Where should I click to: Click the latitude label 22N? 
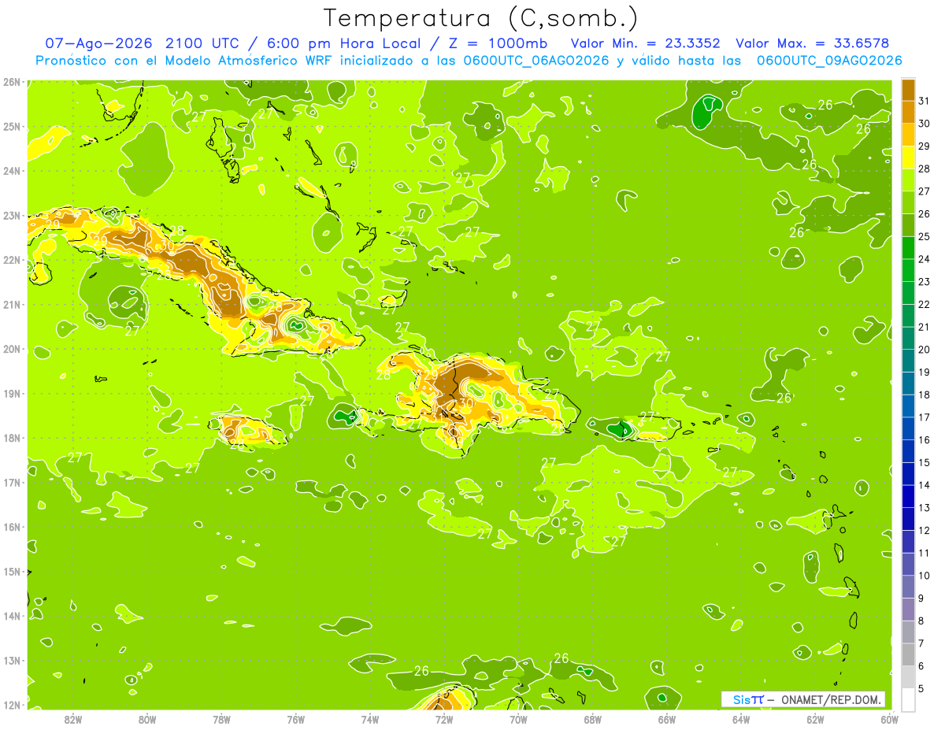pyautogui.click(x=11, y=260)
